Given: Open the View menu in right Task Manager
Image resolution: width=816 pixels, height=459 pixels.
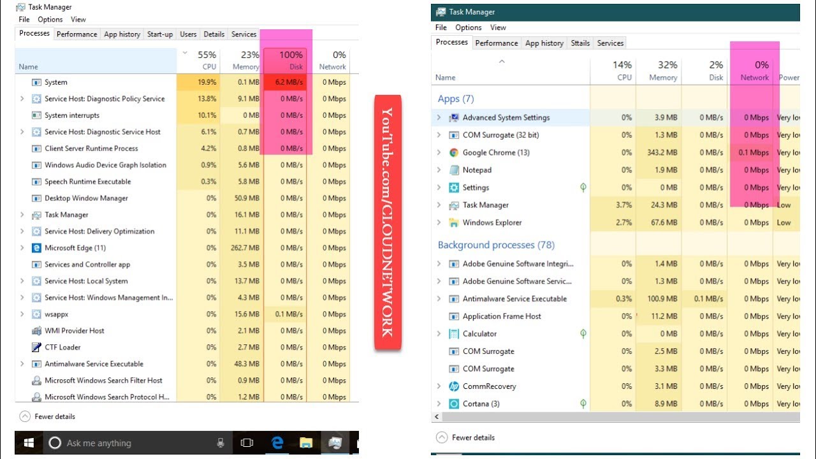Looking at the screenshot, I should click(498, 27).
